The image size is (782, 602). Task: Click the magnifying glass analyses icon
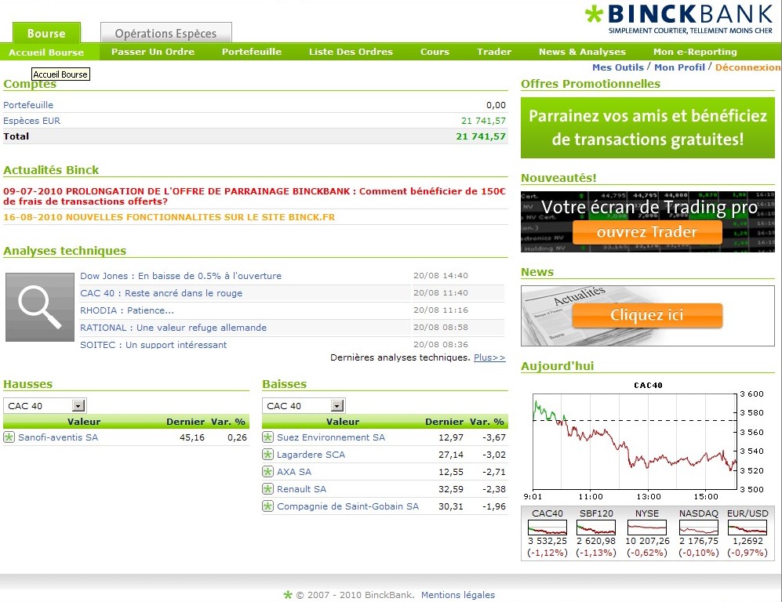[x=40, y=307]
